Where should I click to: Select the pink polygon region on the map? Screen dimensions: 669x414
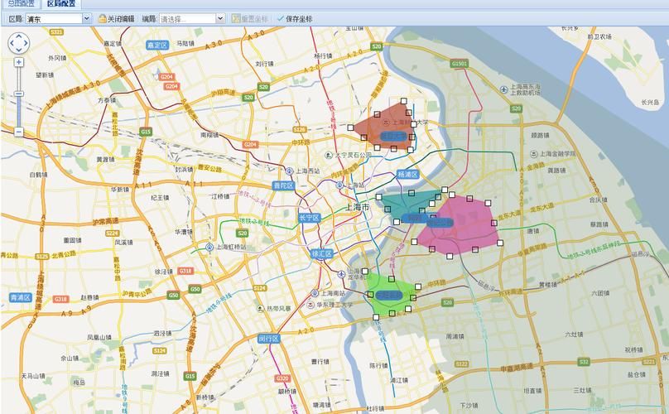point(460,225)
